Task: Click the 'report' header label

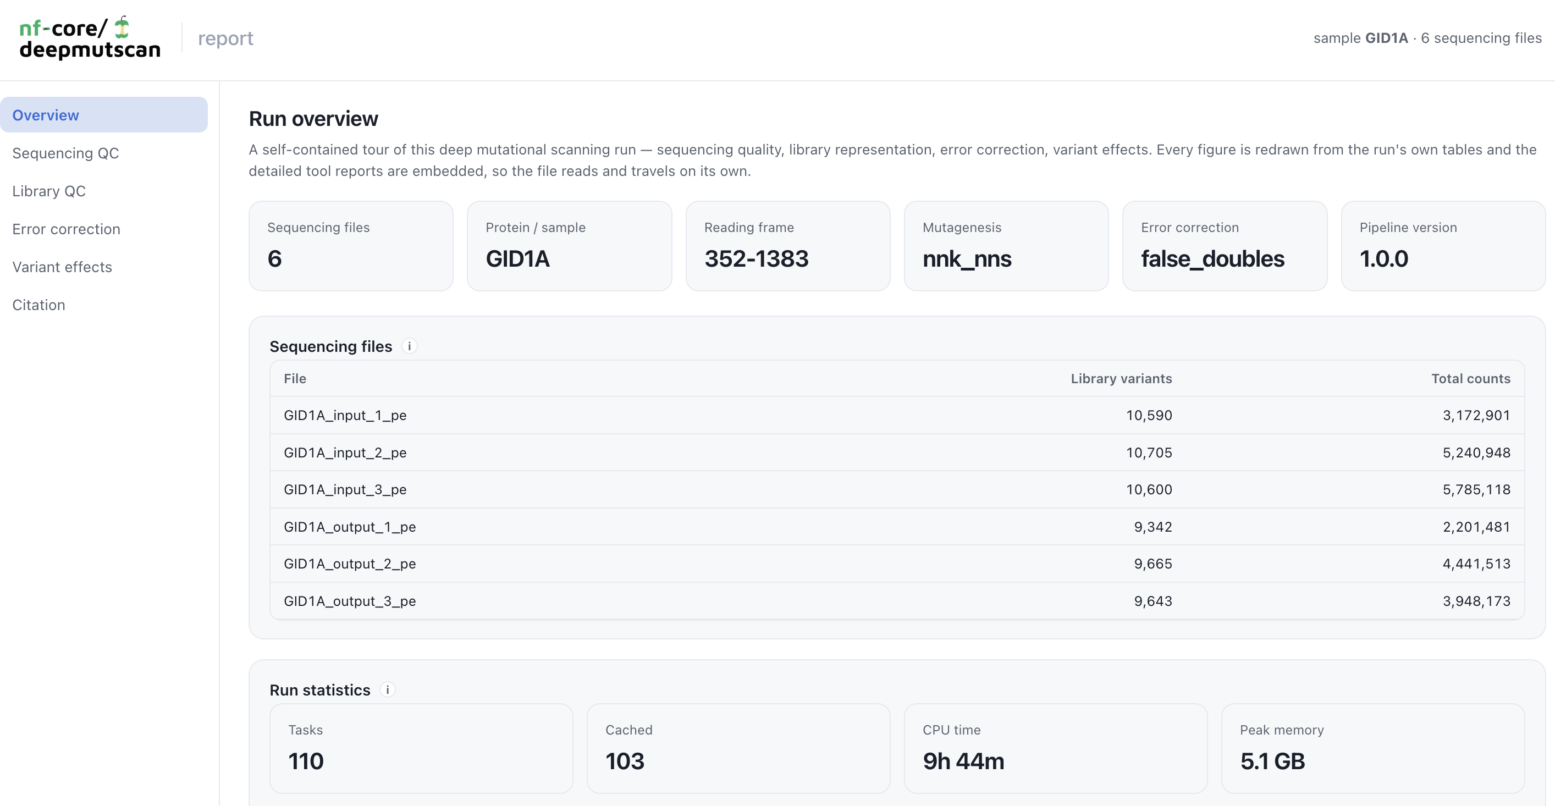Action: tap(225, 38)
